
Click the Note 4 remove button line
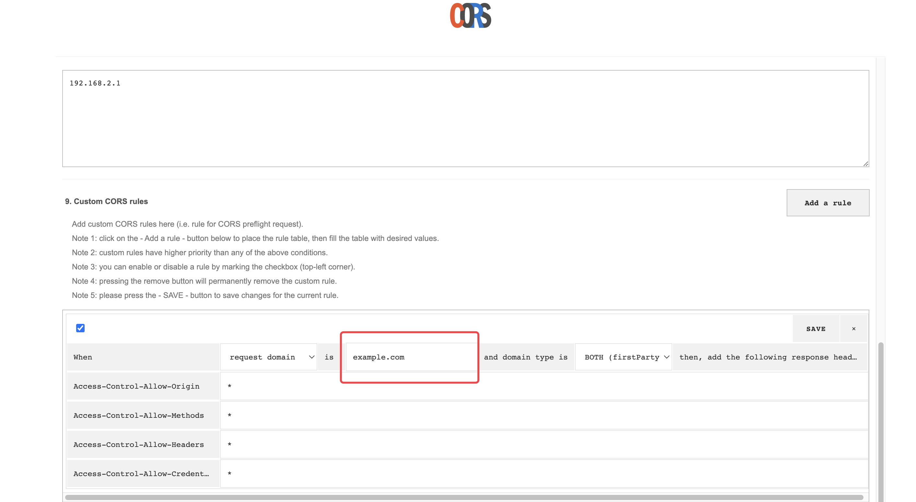click(x=204, y=281)
